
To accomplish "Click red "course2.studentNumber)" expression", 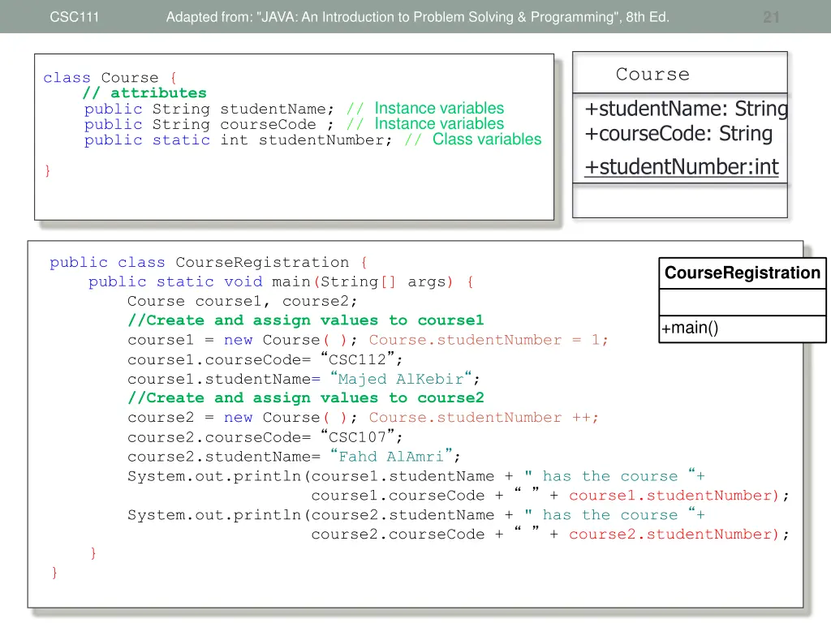I will [x=674, y=535].
